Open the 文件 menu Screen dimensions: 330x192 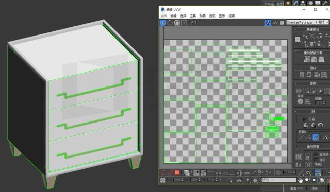point(163,16)
